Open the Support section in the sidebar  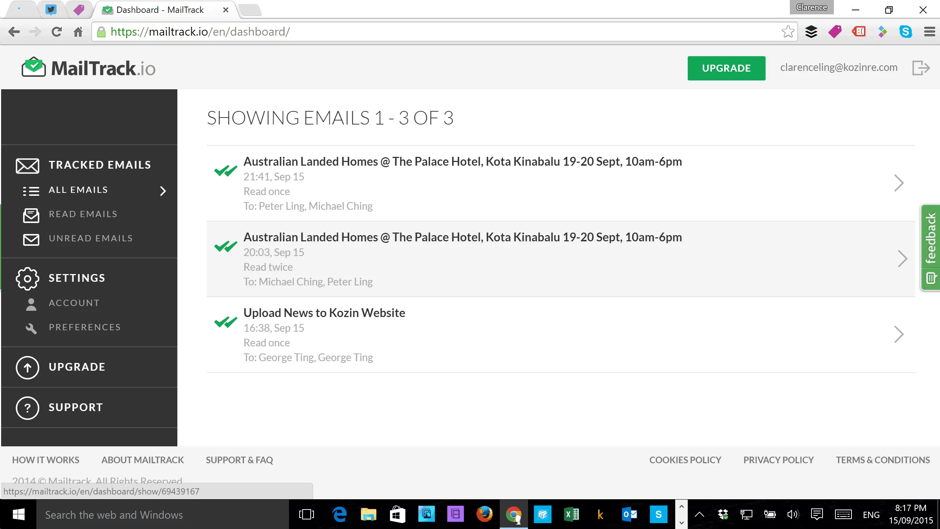[76, 407]
